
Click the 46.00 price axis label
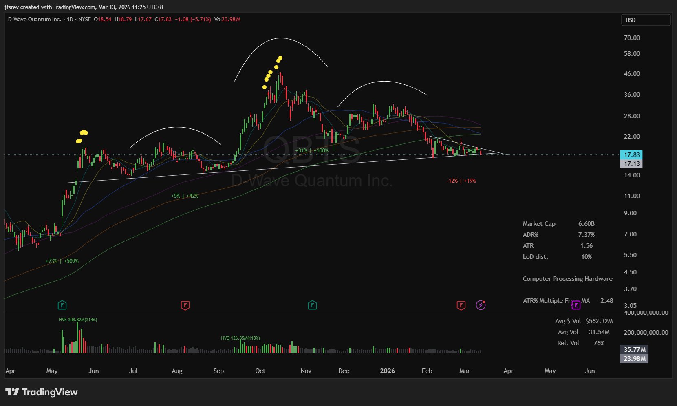(632, 74)
